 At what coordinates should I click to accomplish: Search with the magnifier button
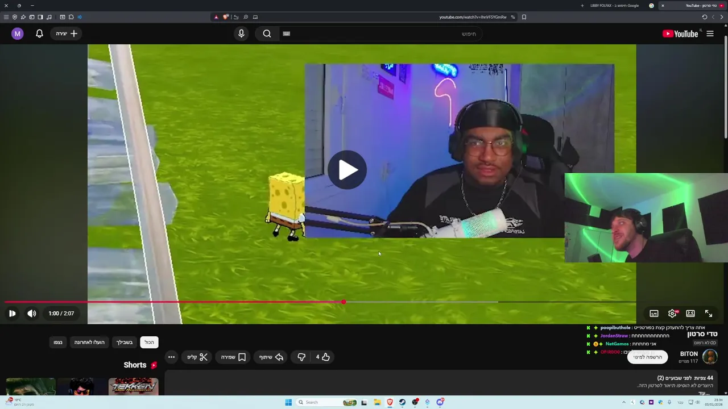267,34
